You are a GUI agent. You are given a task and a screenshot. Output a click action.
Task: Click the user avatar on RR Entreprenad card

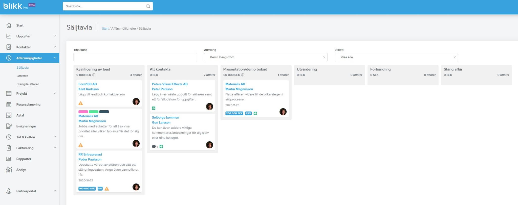coord(136,187)
